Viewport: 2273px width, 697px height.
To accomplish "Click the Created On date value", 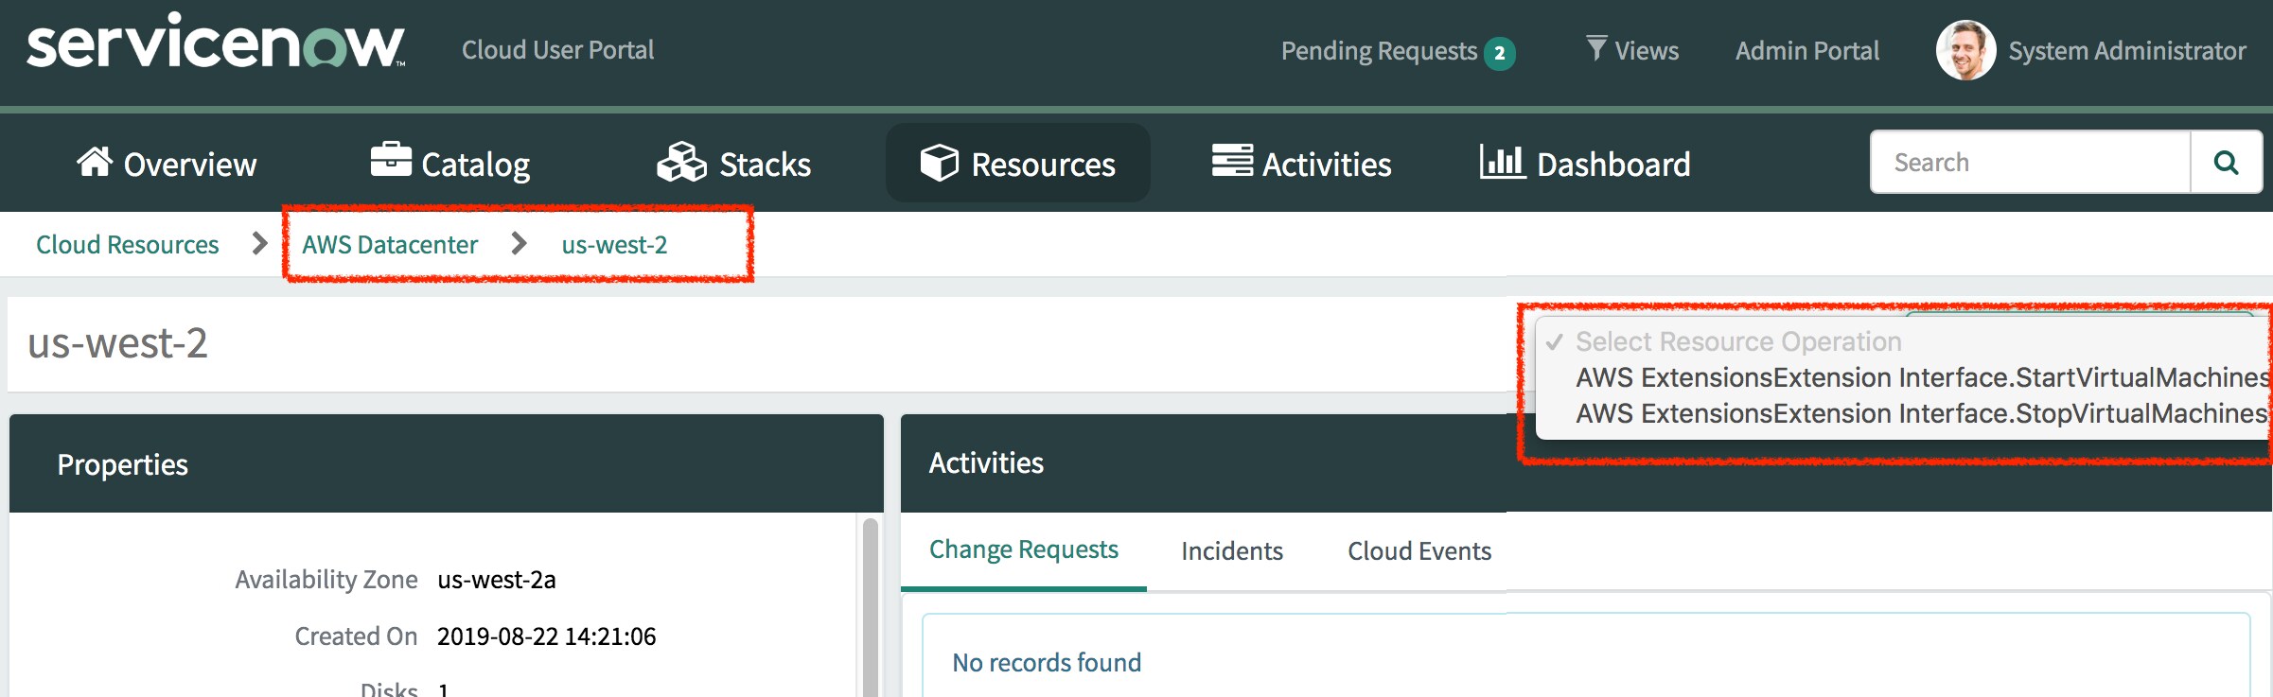I will (x=547, y=636).
